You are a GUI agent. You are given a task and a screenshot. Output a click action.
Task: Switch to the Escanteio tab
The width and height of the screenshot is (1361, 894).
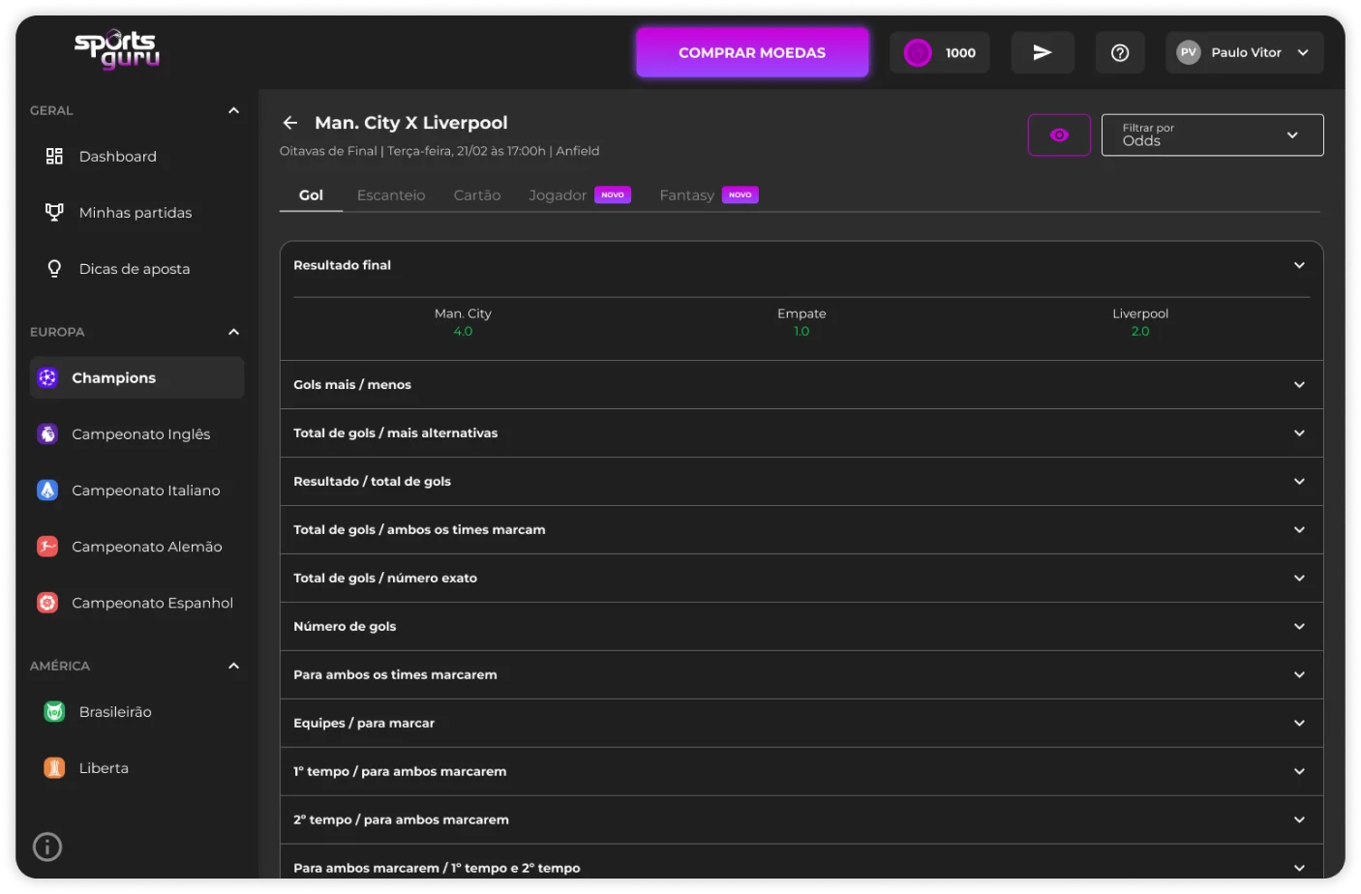click(391, 195)
